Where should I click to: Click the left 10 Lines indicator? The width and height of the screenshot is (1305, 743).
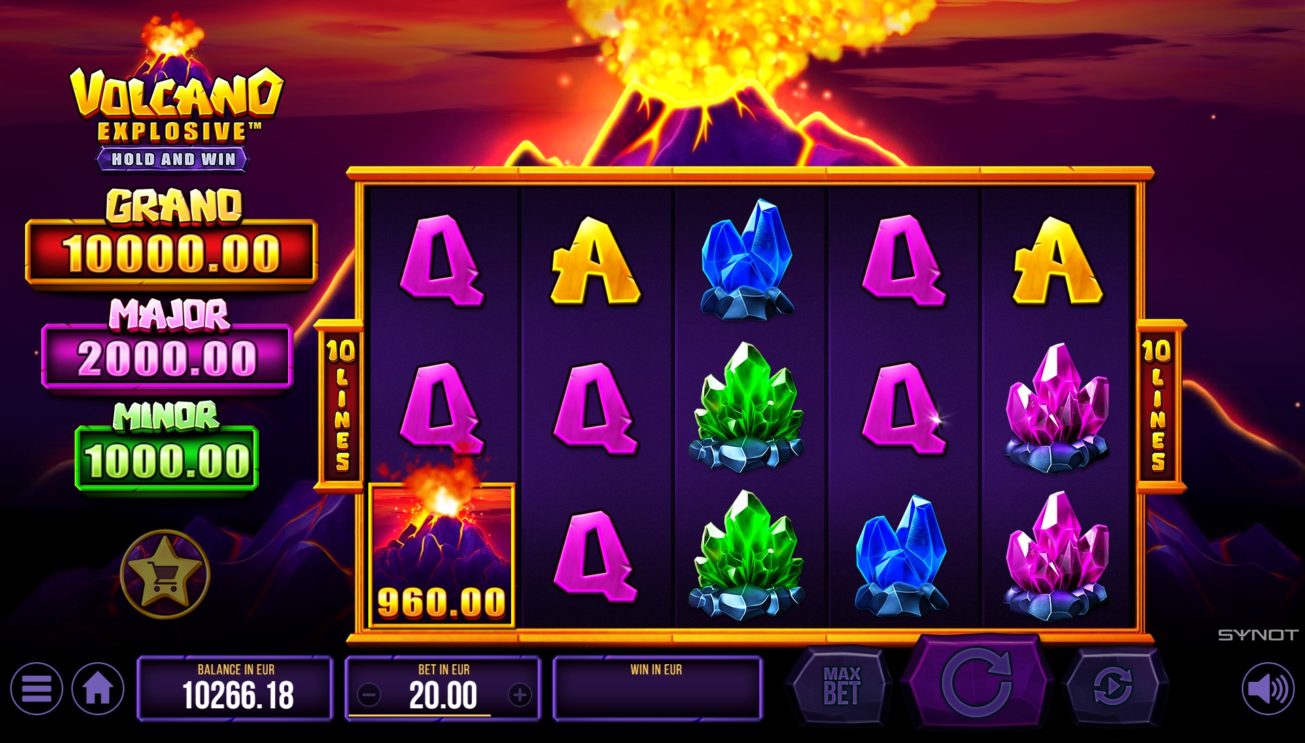340,405
